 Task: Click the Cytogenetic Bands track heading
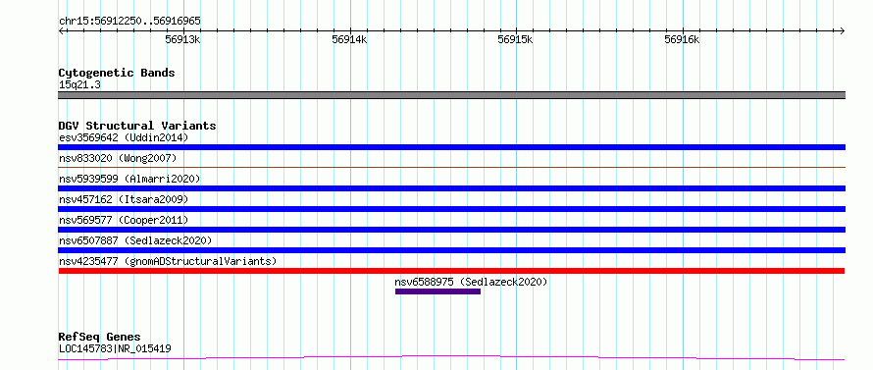point(117,73)
